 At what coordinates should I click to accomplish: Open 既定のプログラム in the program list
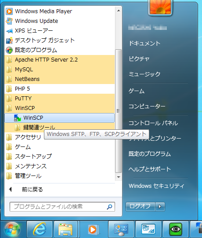point(60,50)
